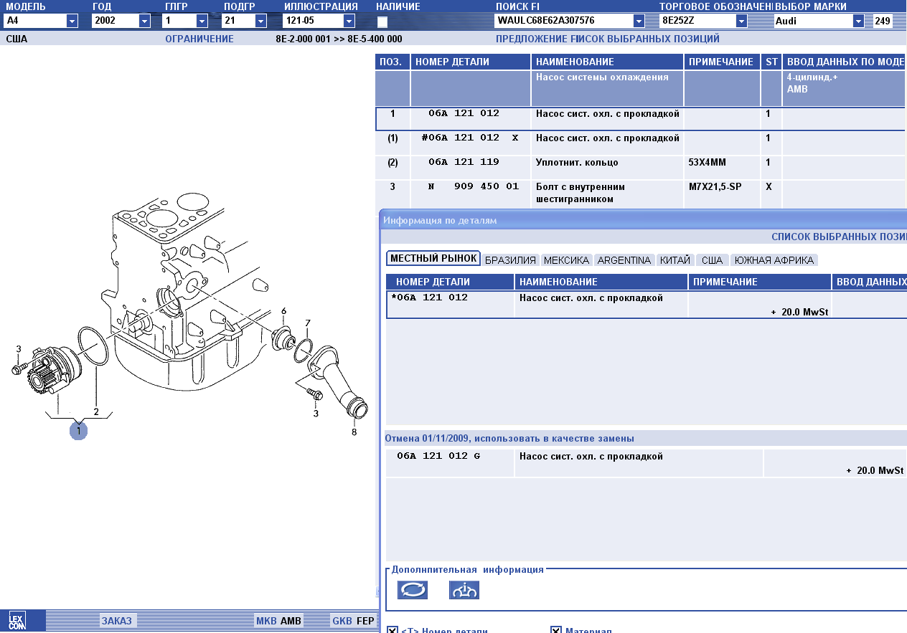Expand the 8E252Z trade designation dropdown
Image resolution: width=907 pixels, height=633 pixels.
coord(741,21)
